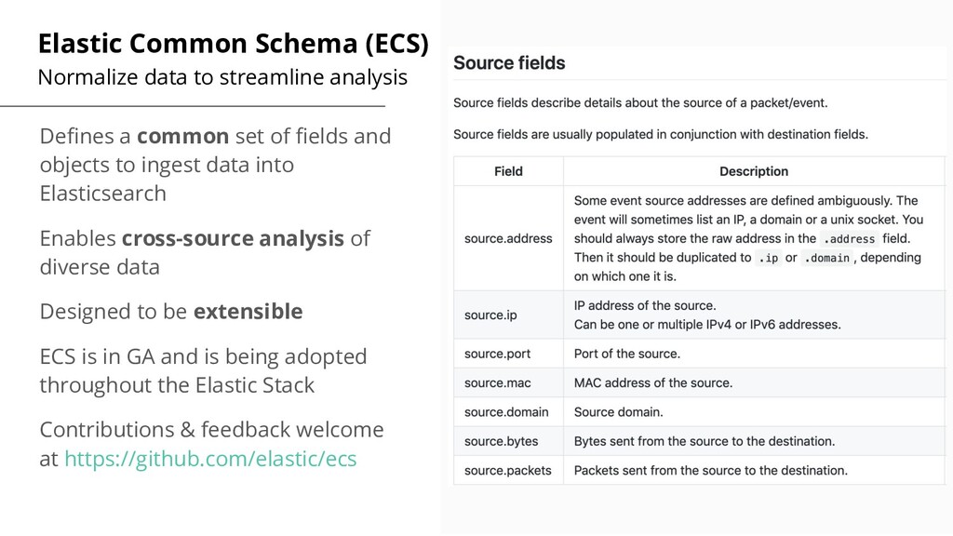Click the source.packets field cell
Image resolution: width=953 pixels, height=536 pixels.
507,470
